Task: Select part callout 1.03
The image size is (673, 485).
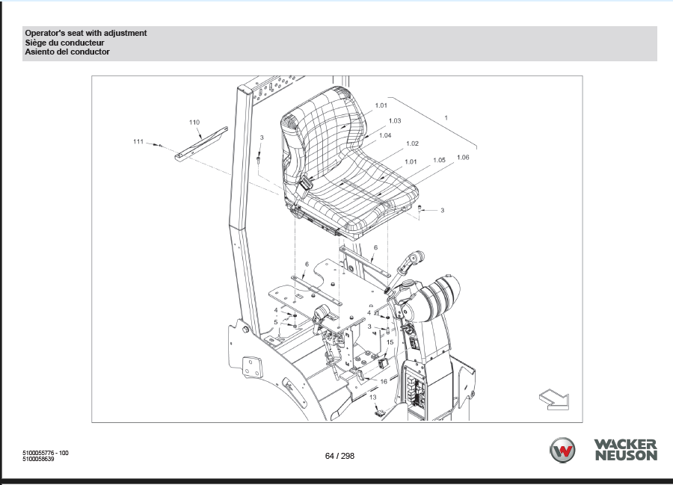Action: tap(395, 120)
